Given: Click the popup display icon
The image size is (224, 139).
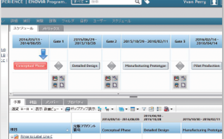Looking at the screenshot, I should (67, 109).
